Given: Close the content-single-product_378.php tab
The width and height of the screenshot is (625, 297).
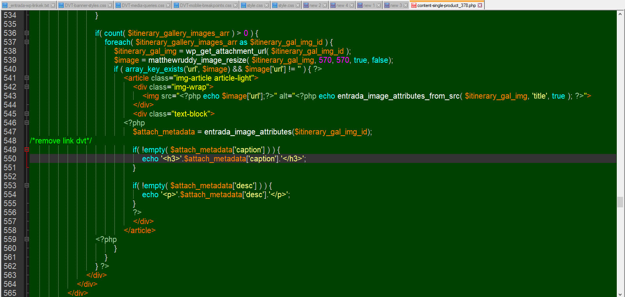Looking at the screenshot, I should pyautogui.click(x=480, y=5).
